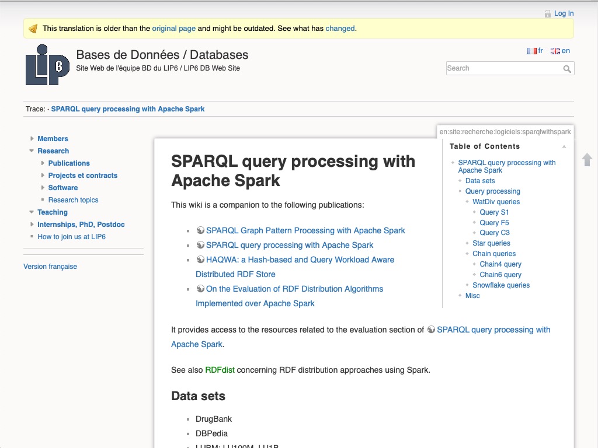Click the padlock icon beside Log In
This screenshot has height=448, width=598.
point(547,13)
